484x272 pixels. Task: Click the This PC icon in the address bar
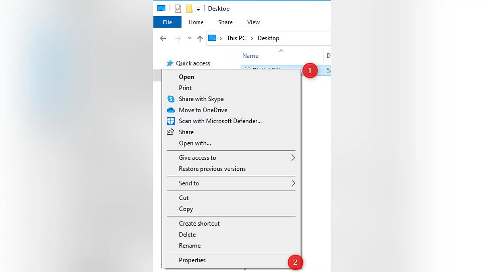click(213, 38)
